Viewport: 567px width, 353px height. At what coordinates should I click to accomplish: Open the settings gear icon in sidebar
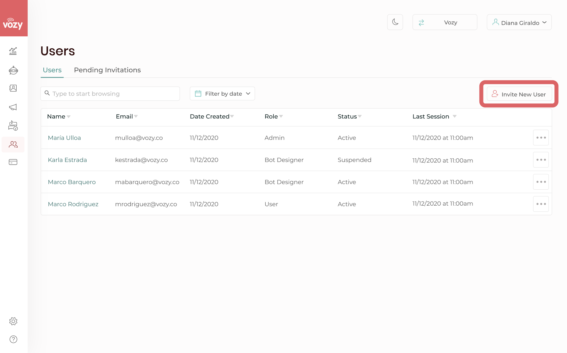(13, 321)
